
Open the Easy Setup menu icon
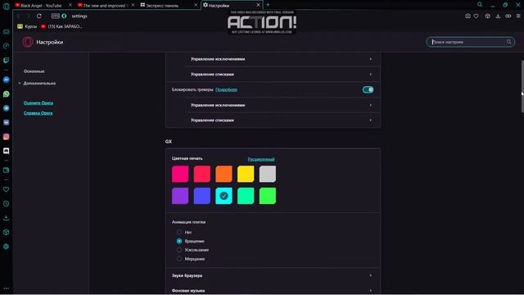(518, 16)
